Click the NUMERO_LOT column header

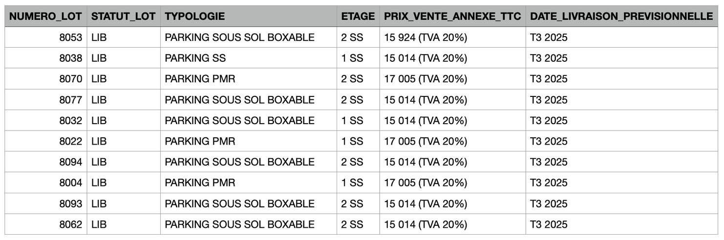(x=46, y=16)
